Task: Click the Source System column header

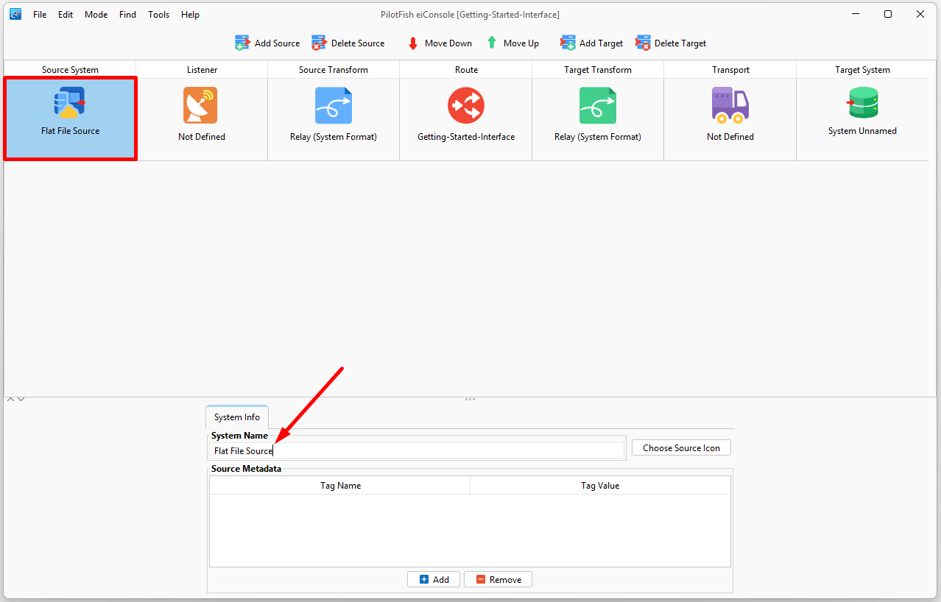Action: click(70, 70)
